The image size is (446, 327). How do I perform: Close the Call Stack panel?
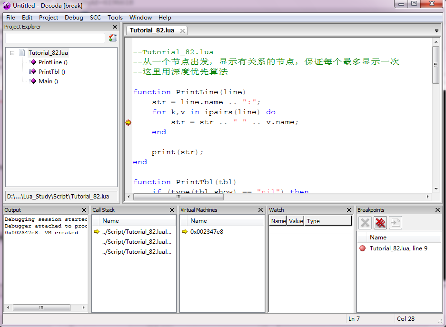click(x=172, y=210)
